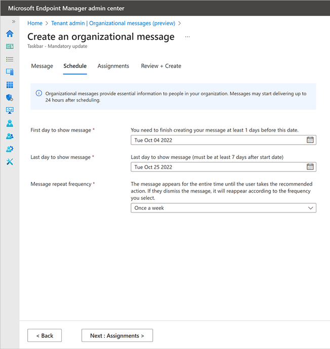330x349 pixels.
Task: Click the info icon in banner
Action: point(39,93)
